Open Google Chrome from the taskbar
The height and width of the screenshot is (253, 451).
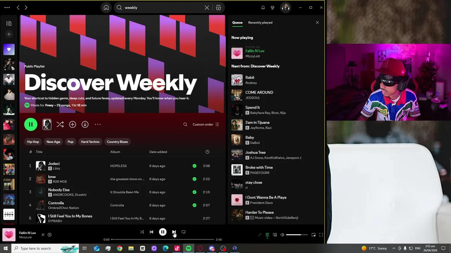click(119, 248)
